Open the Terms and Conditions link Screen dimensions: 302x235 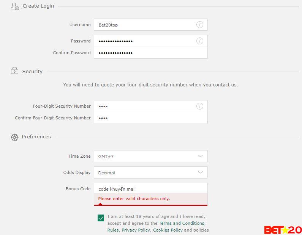pos(182,223)
